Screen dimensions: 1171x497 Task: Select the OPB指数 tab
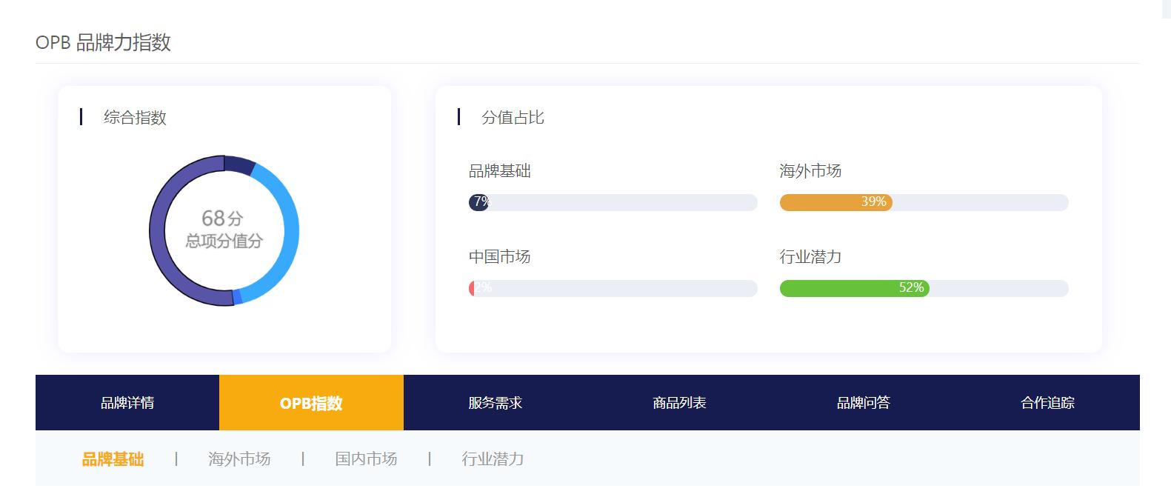(x=310, y=402)
